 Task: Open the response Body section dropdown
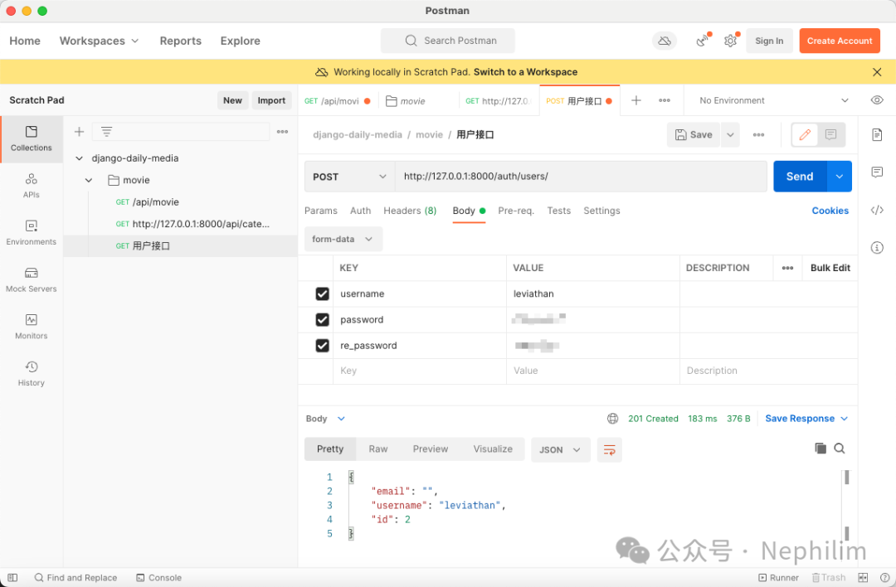coord(325,419)
